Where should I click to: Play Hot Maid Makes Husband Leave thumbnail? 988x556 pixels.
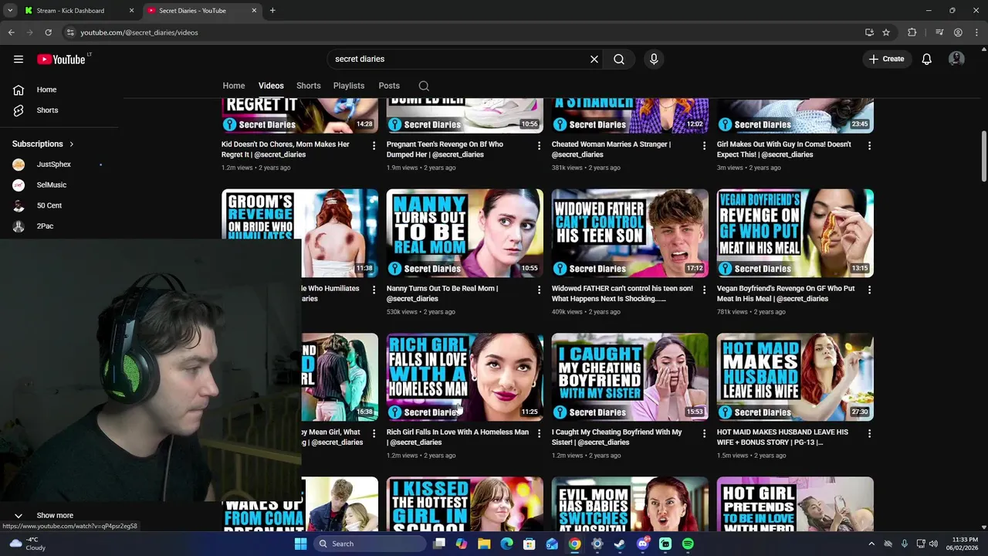pos(795,377)
